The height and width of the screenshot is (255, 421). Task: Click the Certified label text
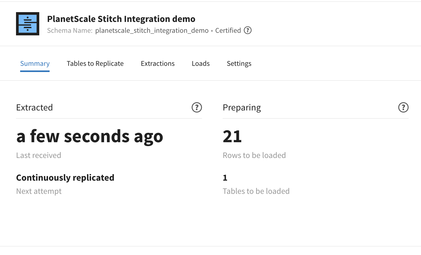pyautogui.click(x=228, y=30)
